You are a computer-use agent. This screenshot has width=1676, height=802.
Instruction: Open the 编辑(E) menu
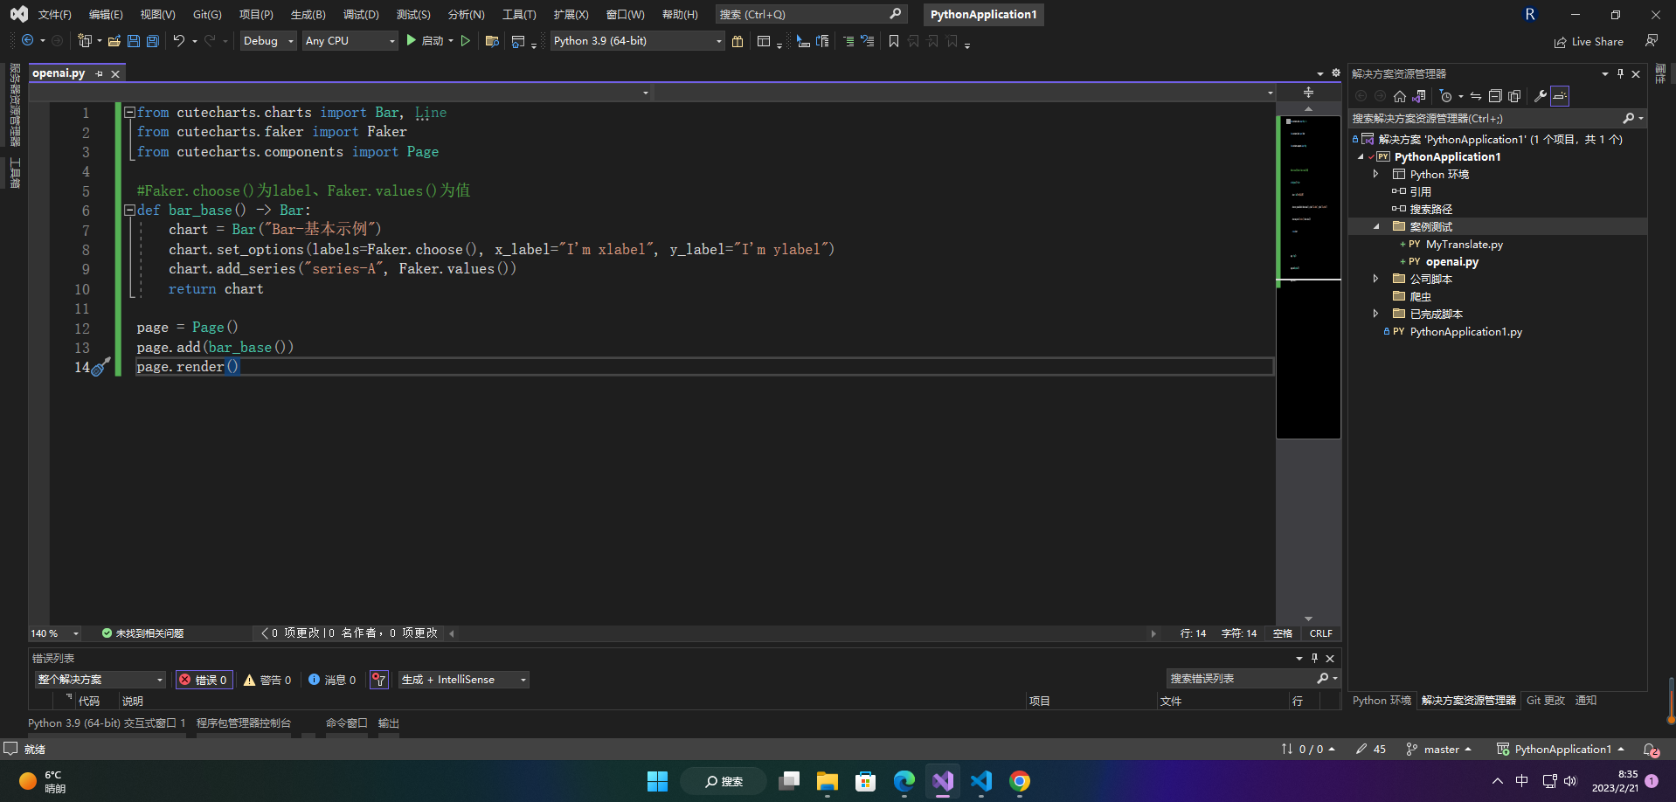[x=106, y=15]
